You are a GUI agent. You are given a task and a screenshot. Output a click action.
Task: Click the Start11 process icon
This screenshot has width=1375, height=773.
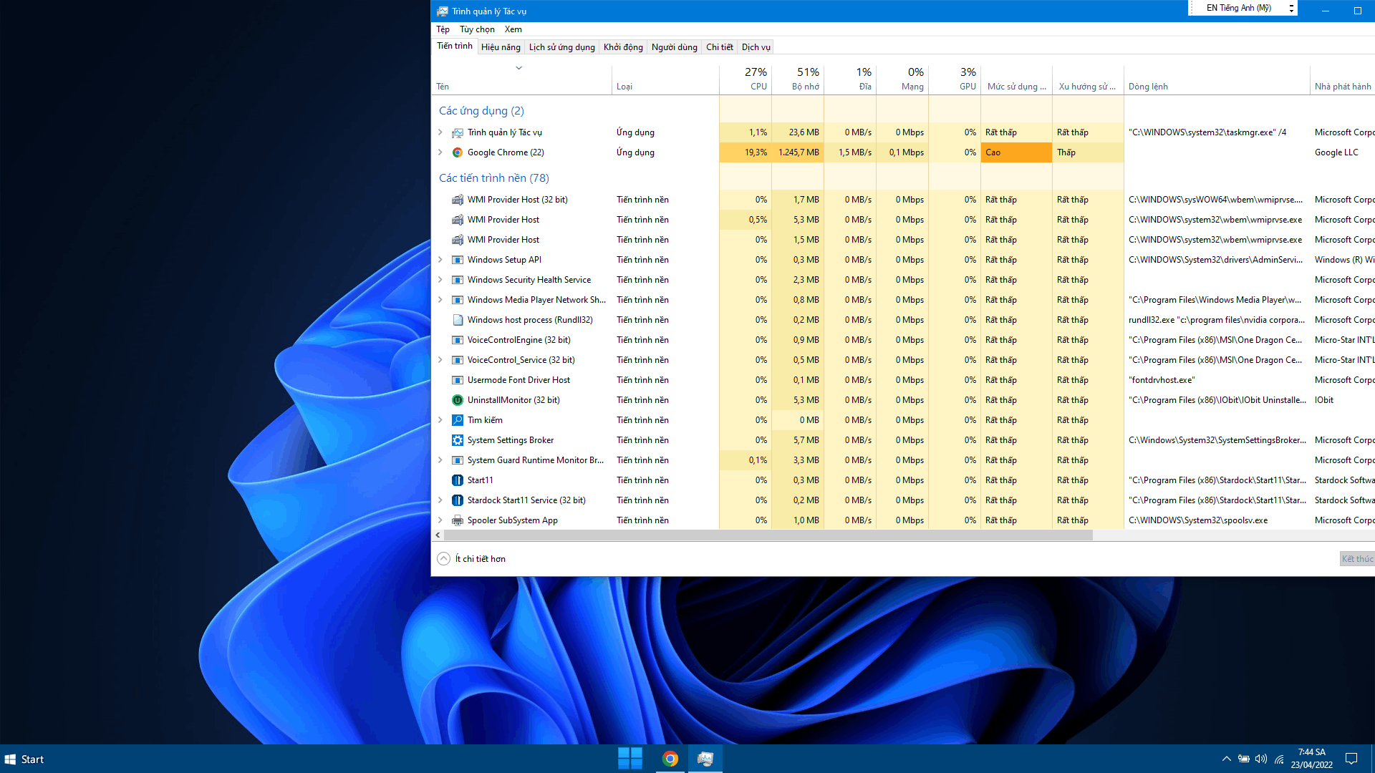click(x=457, y=480)
